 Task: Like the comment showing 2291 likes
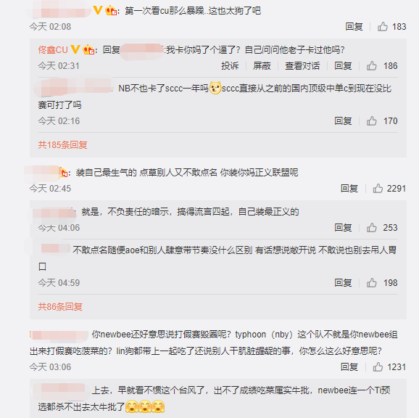pyautogui.click(x=378, y=188)
